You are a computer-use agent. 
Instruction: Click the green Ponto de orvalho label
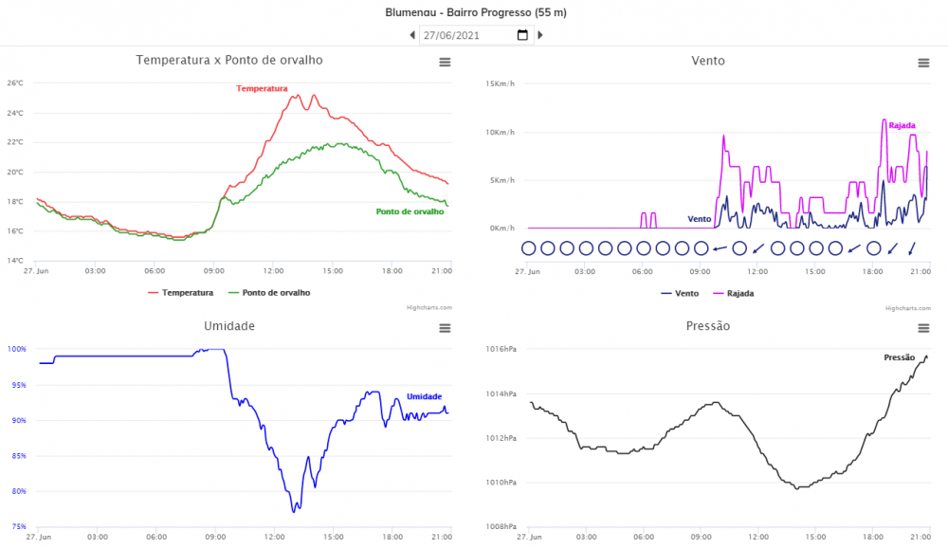410,211
